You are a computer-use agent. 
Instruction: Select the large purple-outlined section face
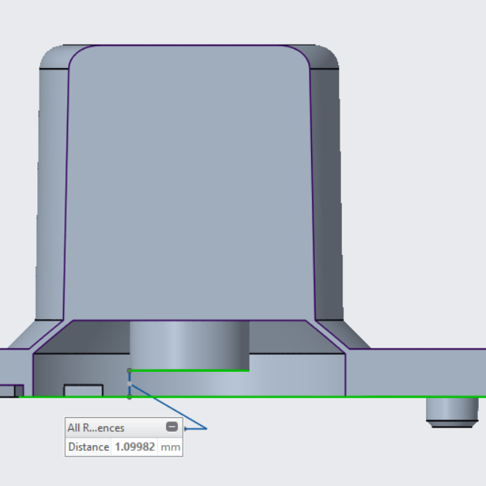coord(190,183)
